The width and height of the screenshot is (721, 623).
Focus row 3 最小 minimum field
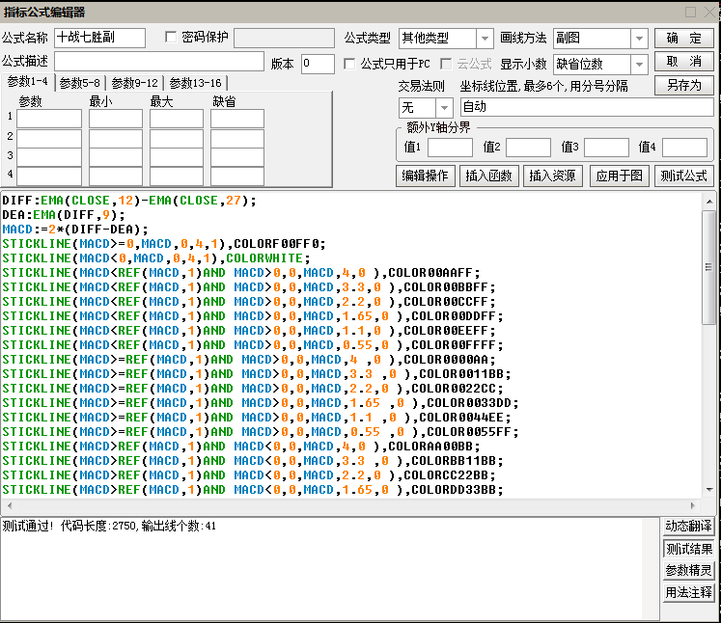pos(116,157)
